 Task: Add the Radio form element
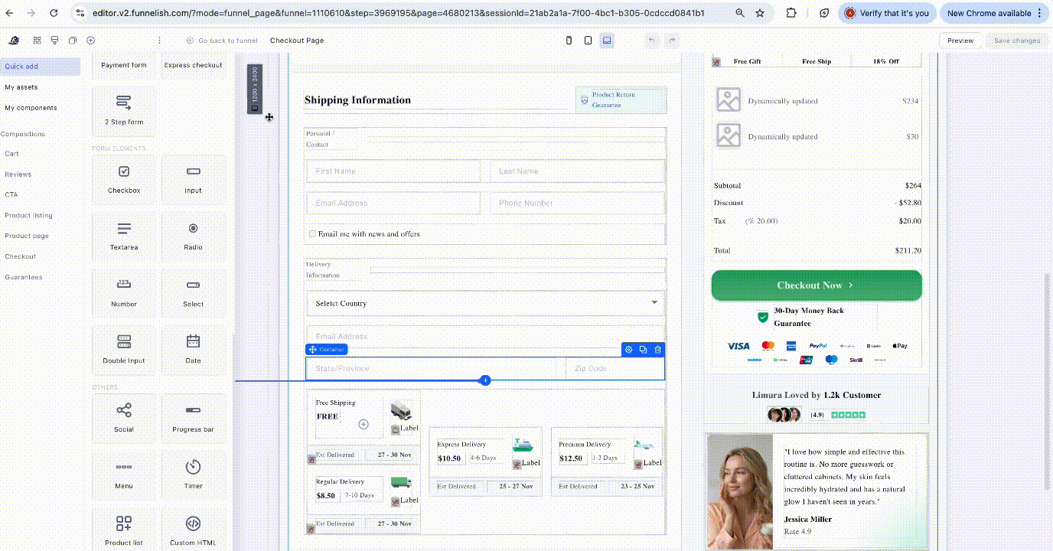pos(193,236)
